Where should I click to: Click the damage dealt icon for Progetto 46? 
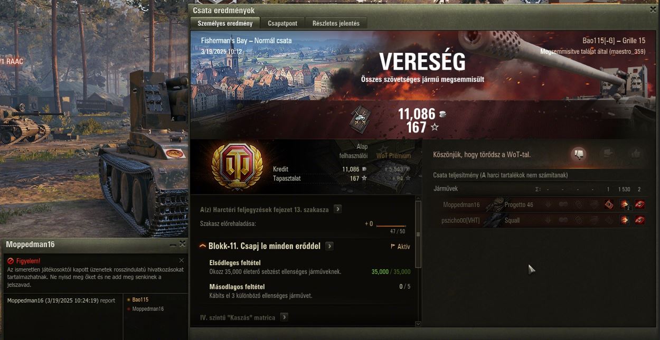pos(625,204)
